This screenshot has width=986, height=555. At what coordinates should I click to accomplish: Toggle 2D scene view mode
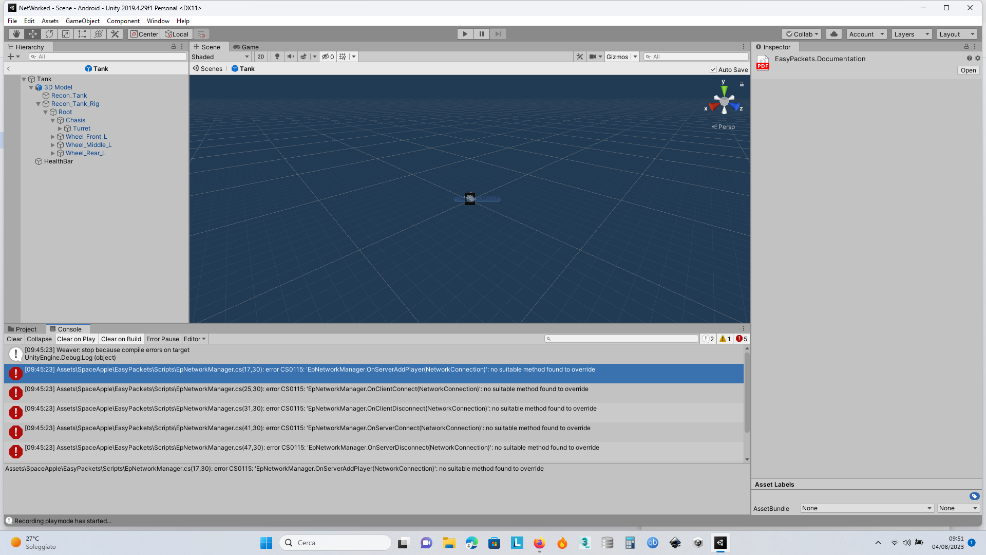tap(261, 57)
